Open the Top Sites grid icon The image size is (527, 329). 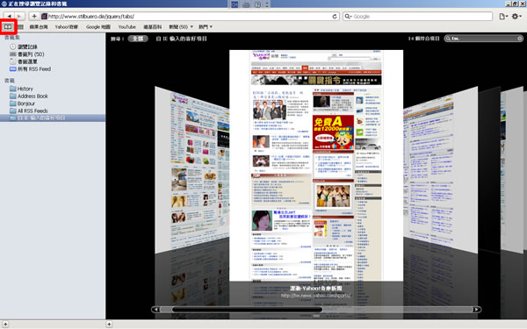coord(20,27)
